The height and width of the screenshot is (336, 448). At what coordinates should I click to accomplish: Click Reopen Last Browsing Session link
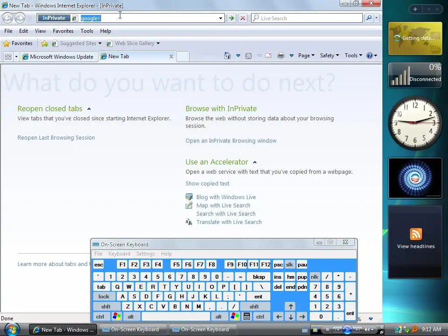click(56, 138)
